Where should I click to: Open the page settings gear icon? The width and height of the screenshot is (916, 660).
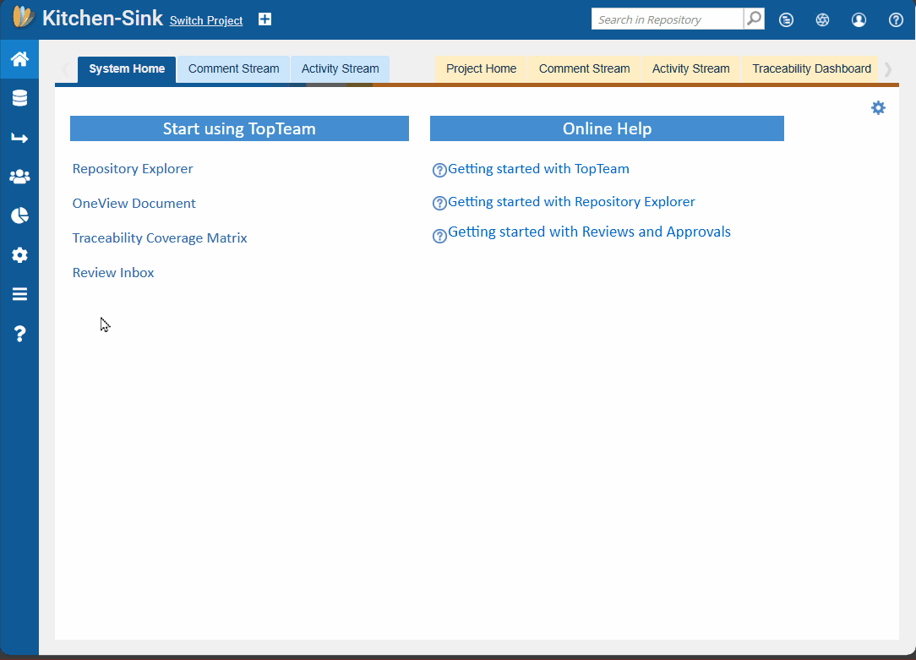pyautogui.click(x=878, y=107)
